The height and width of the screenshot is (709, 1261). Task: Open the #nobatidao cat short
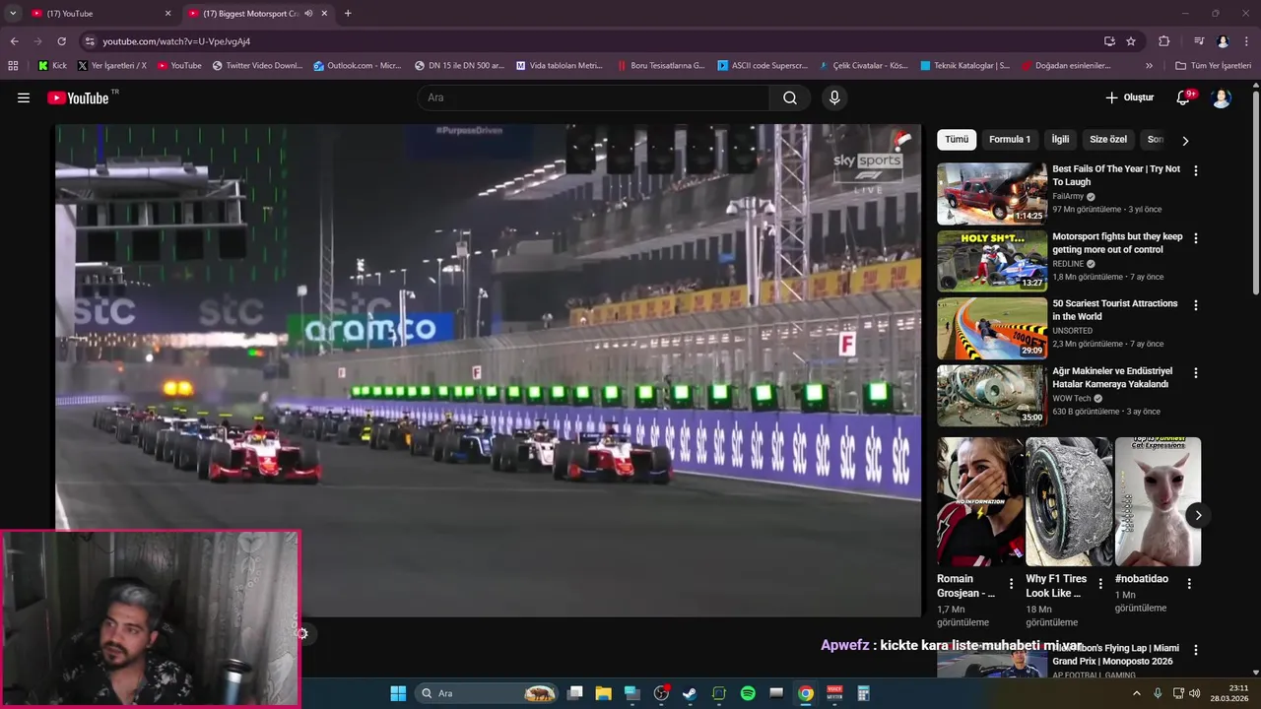(x=1158, y=501)
